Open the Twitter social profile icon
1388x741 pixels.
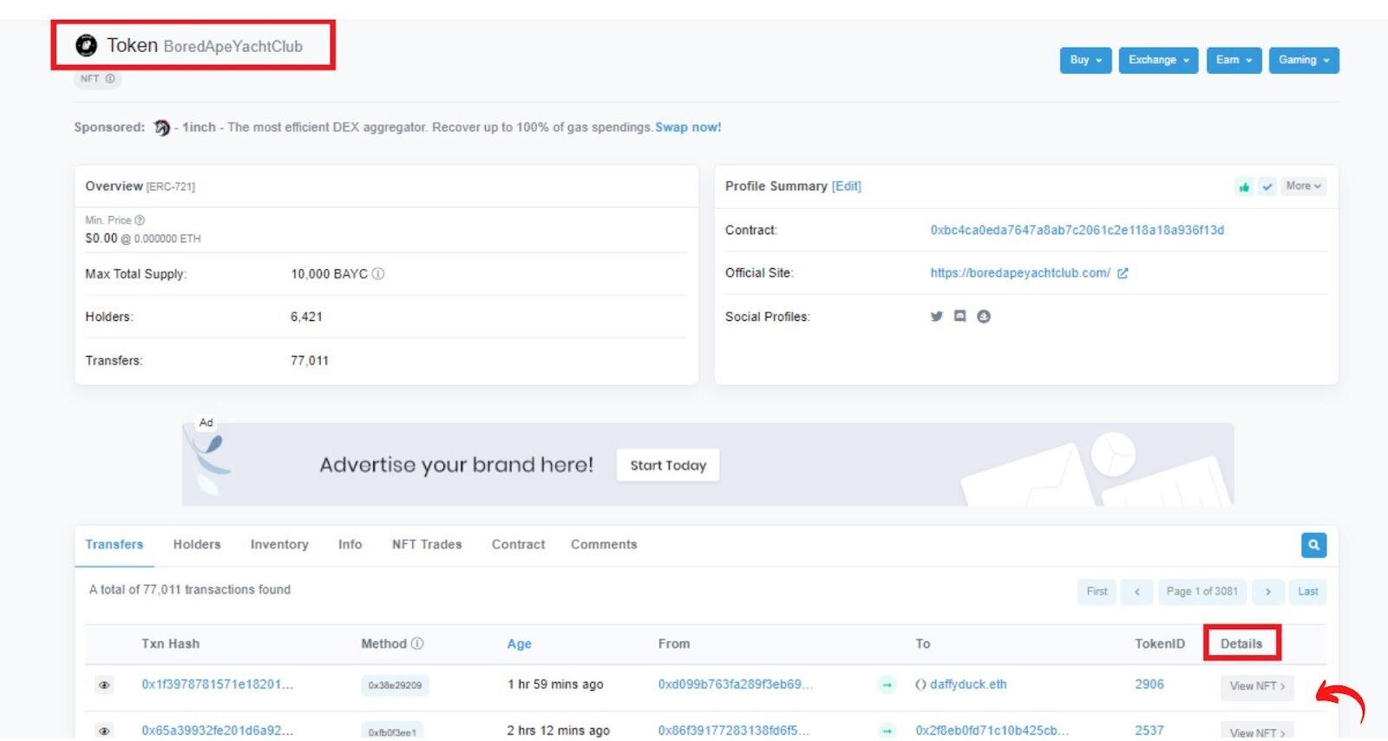click(x=936, y=317)
